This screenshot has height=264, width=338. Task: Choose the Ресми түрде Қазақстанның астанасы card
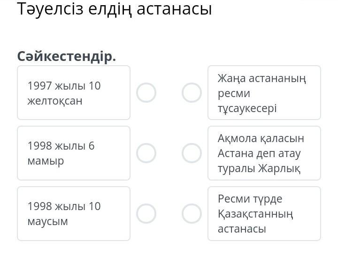pos(264,213)
